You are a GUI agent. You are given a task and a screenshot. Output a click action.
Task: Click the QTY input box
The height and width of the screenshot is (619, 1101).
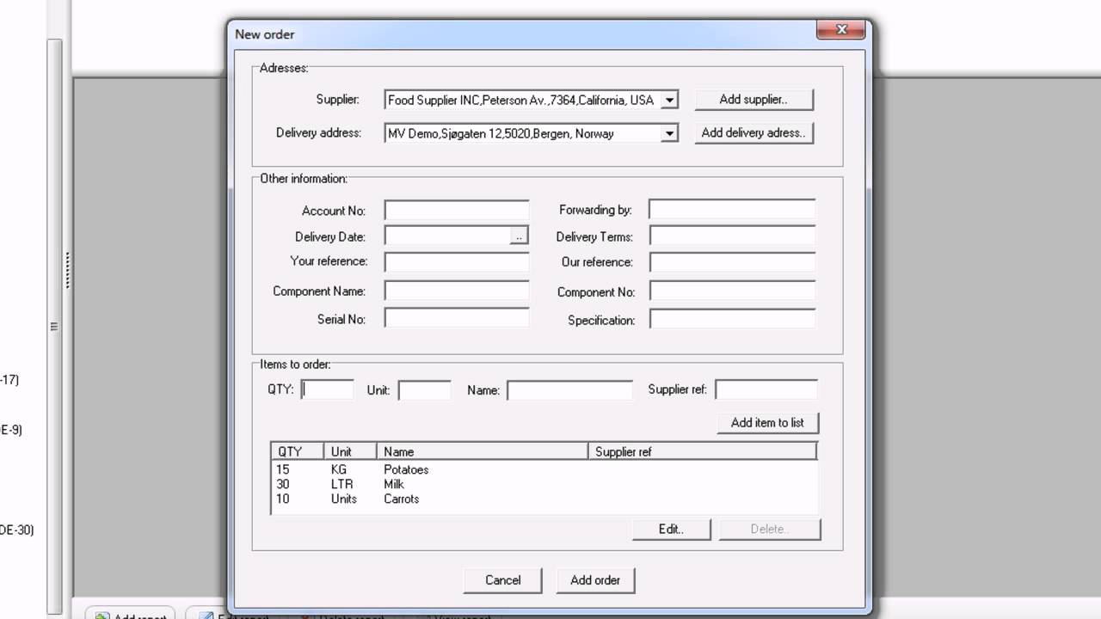[328, 389]
